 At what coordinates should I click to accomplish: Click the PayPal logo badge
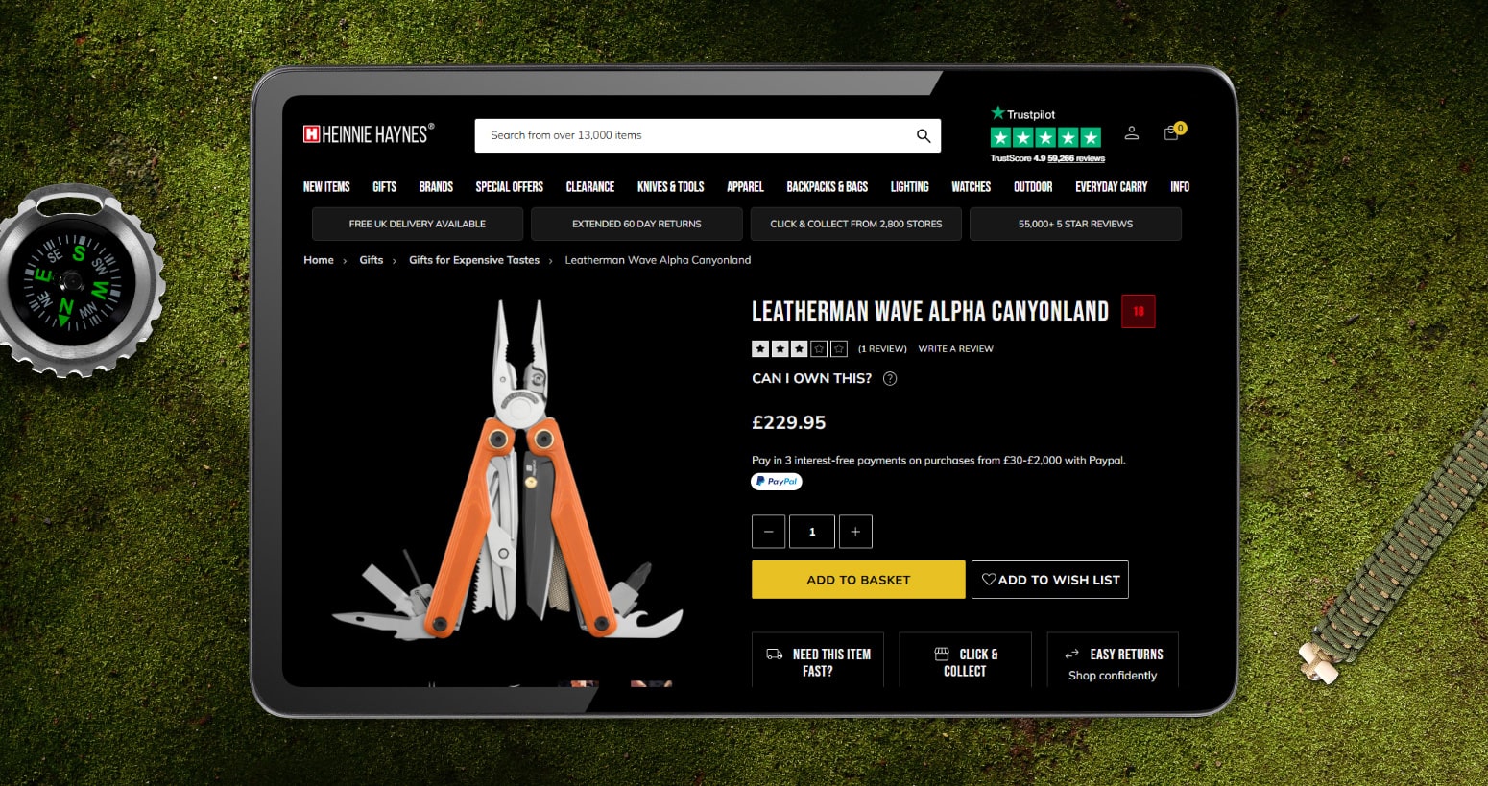coord(777,482)
